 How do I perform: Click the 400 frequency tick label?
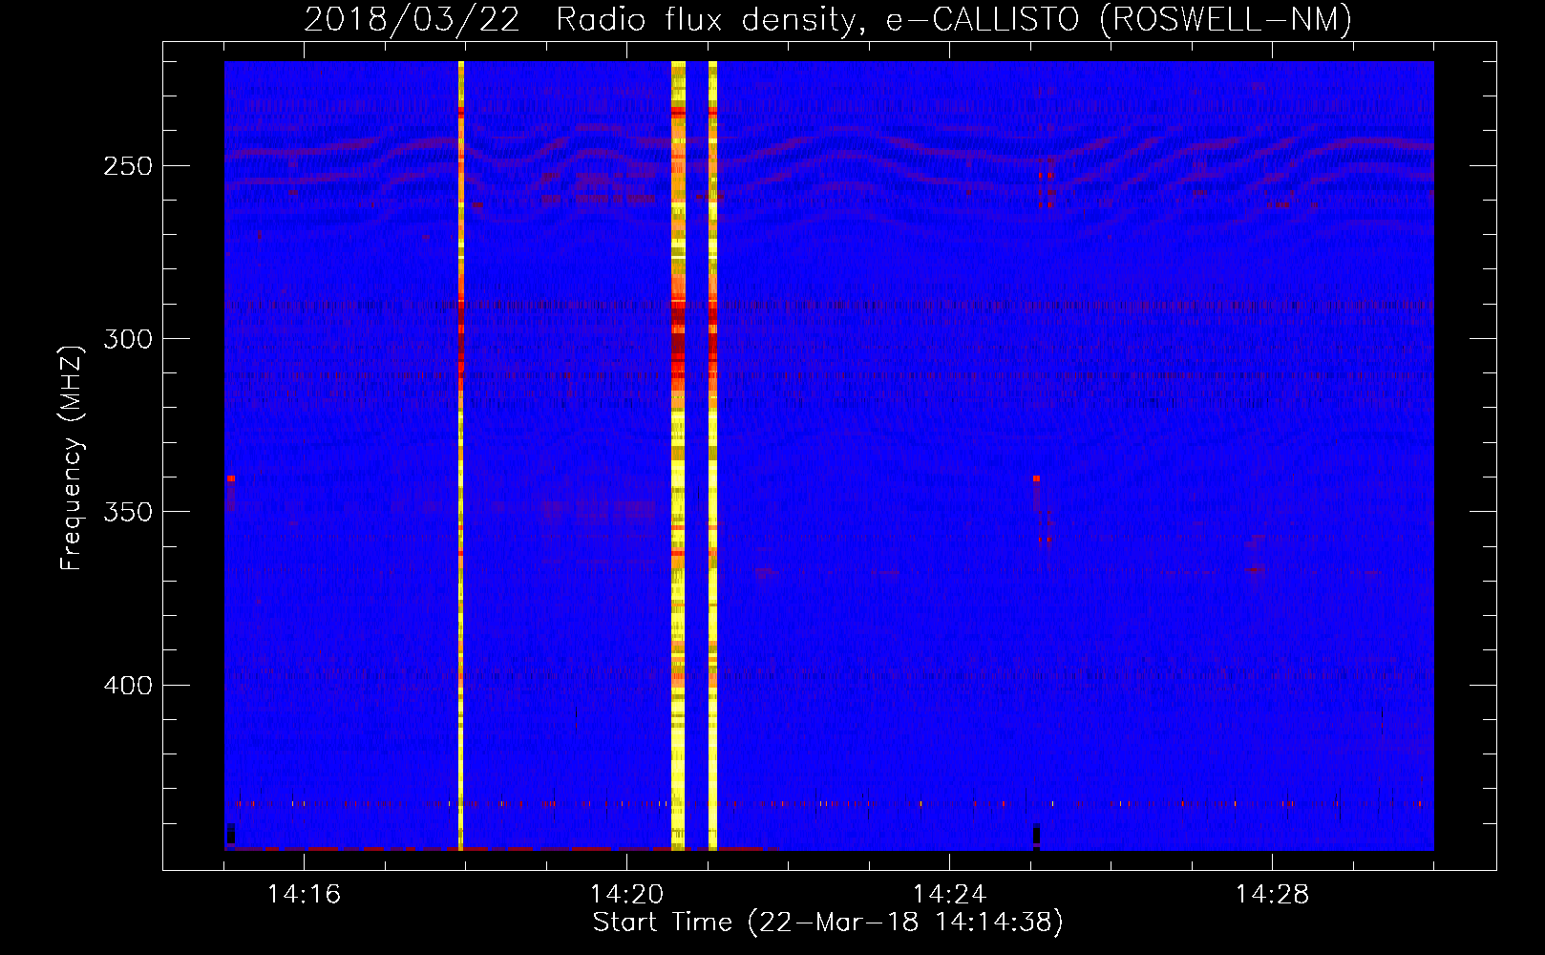(x=128, y=686)
